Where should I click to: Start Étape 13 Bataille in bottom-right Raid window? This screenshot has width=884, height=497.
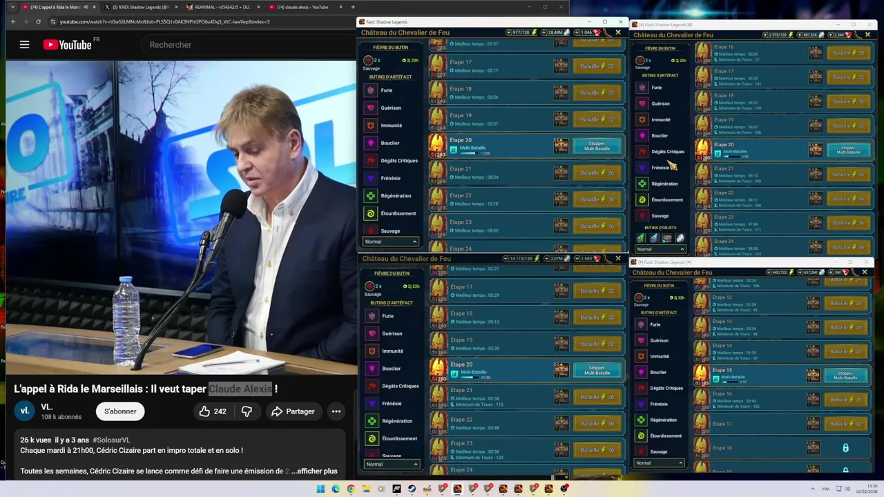click(x=845, y=327)
